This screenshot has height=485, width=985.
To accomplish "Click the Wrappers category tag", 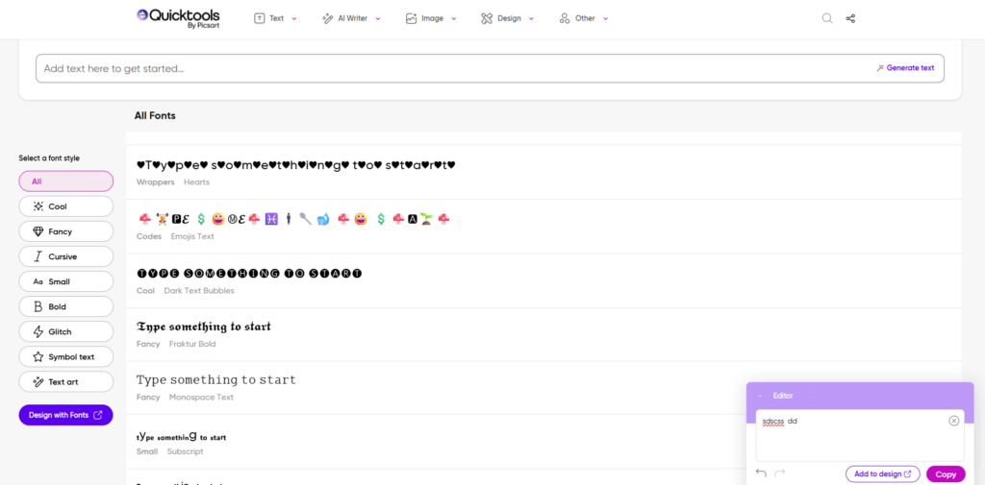I will click(155, 182).
